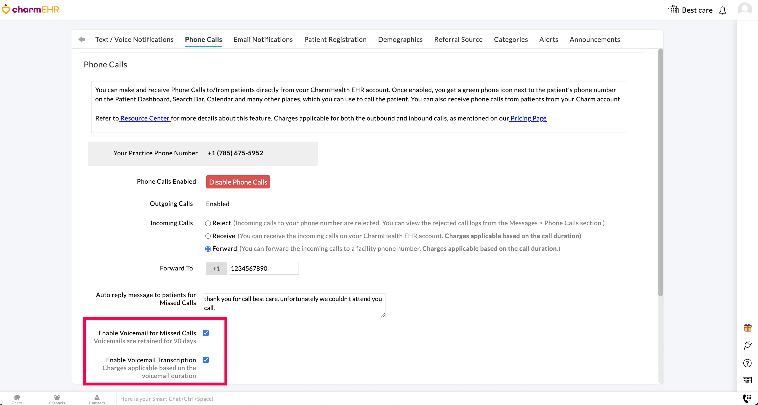The height and width of the screenshot is (405, 758).
Task: Click the charmEHR logo
Action: click(x=30, y=9)
